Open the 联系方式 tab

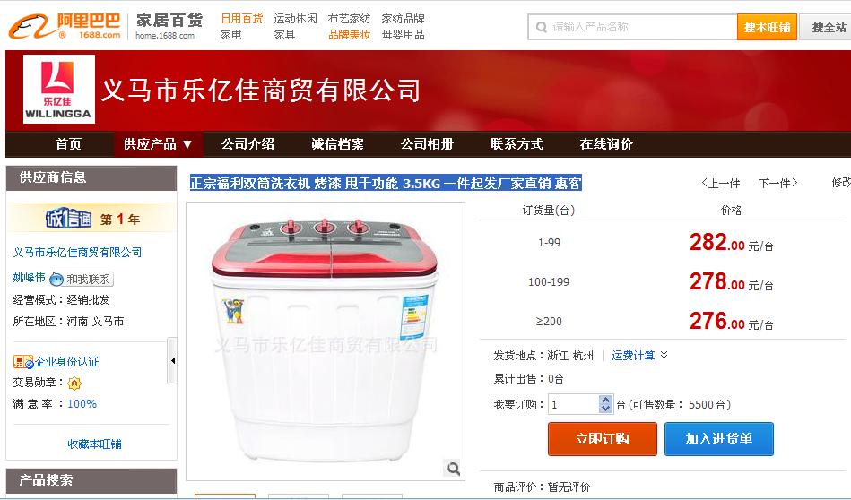[x=517, y=144]
